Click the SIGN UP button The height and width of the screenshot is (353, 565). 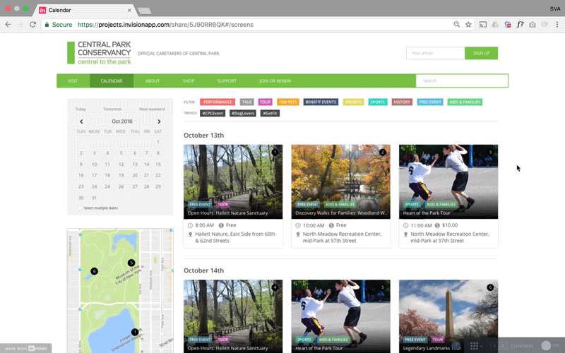point(481,54)
